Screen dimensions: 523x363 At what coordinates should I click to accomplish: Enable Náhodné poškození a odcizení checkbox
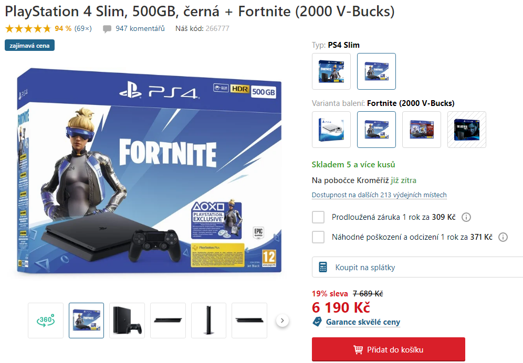[318, 237]
